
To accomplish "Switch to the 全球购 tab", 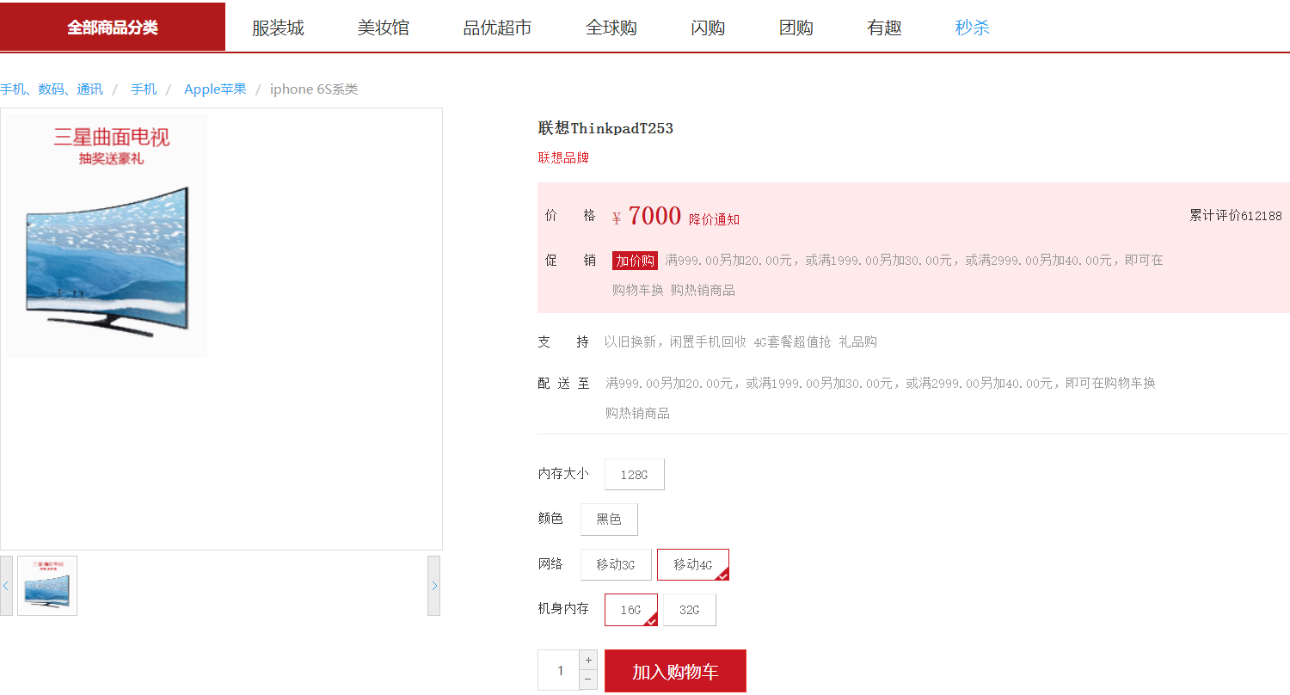I will tap(611, 28).
